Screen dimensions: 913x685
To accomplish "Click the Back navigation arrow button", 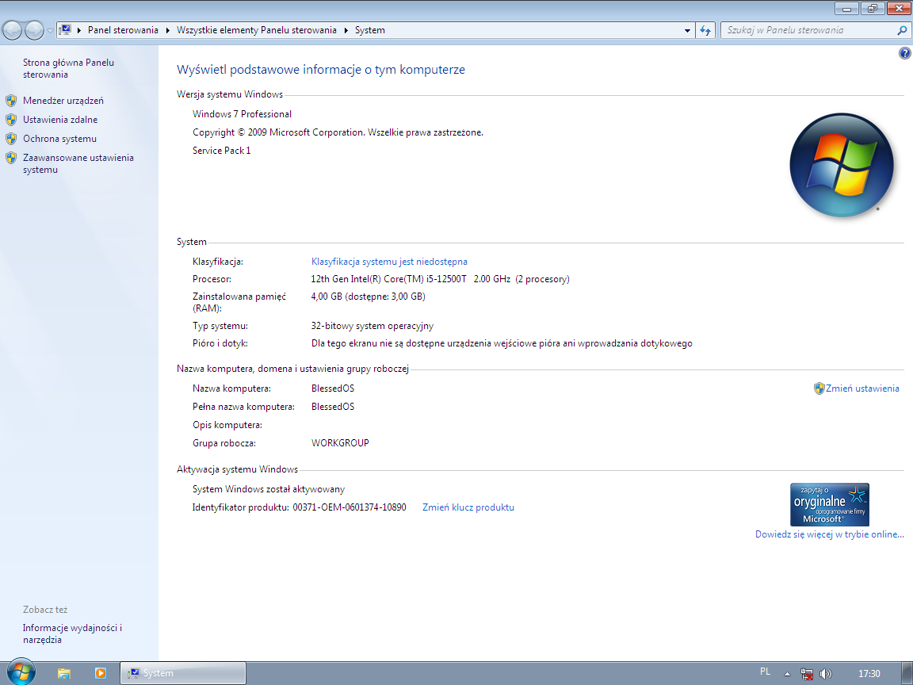I will (x=13, y=30).
